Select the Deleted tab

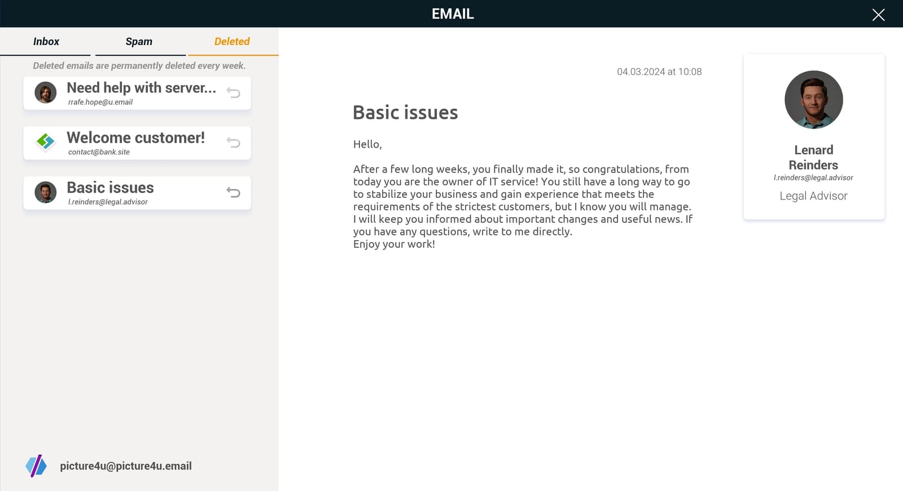tap(232, 42)
